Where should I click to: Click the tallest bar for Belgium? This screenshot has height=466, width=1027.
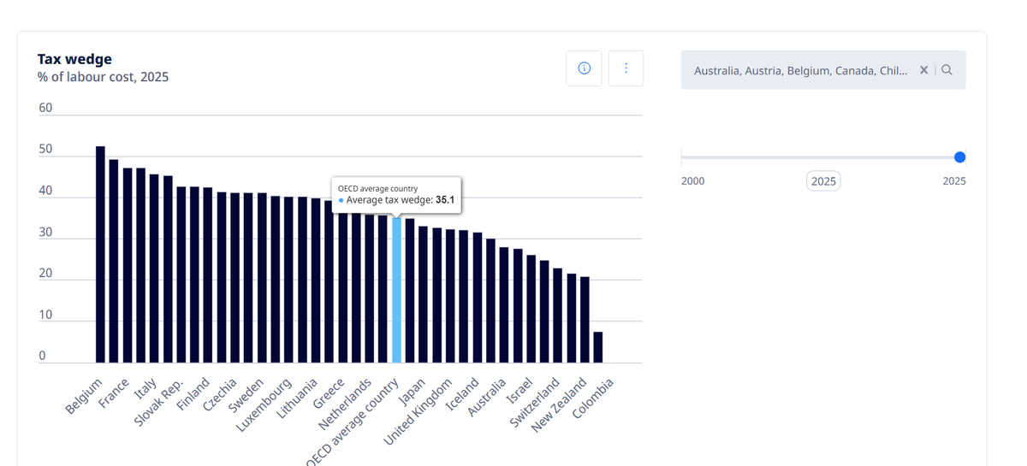click(x=100, y=254)
